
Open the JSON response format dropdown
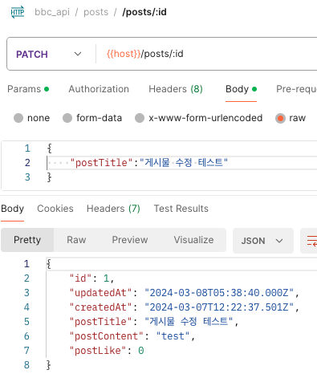click(x=263, y=241)
